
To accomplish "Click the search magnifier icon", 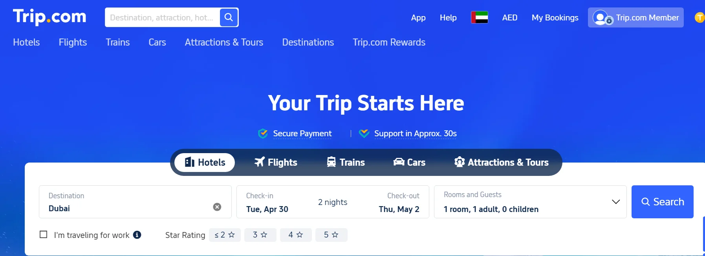I will [229, 17].
